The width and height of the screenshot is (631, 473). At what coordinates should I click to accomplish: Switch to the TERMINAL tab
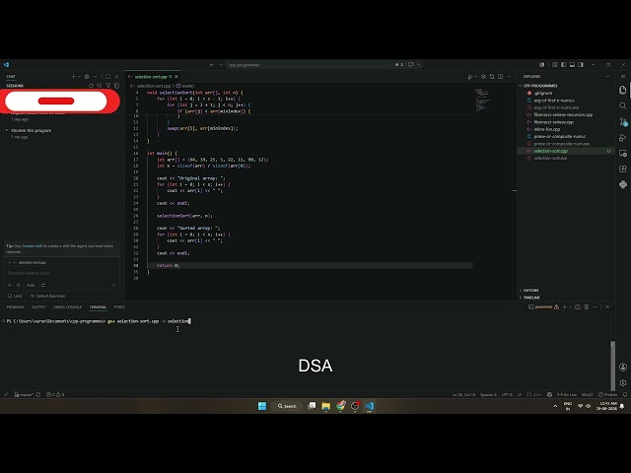[x=98, y=306]
